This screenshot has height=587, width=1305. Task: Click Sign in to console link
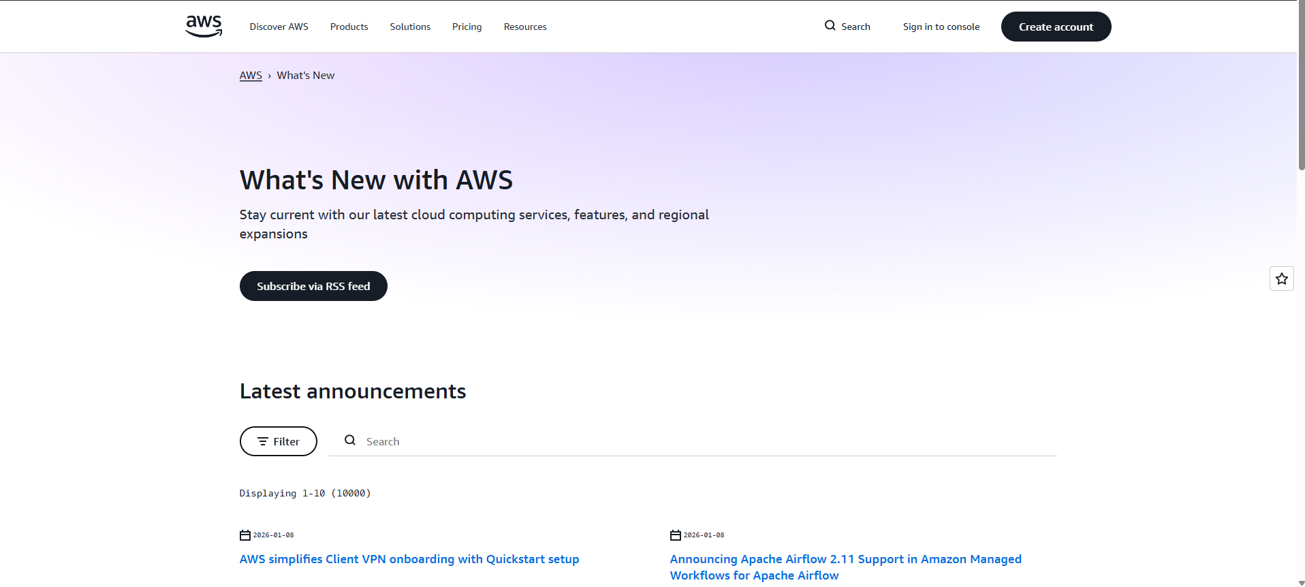(941, 27)
